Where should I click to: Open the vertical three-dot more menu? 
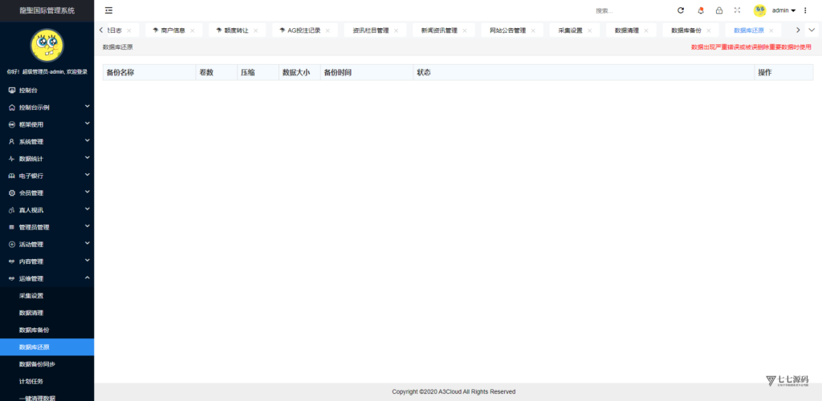tap(805, 10)
